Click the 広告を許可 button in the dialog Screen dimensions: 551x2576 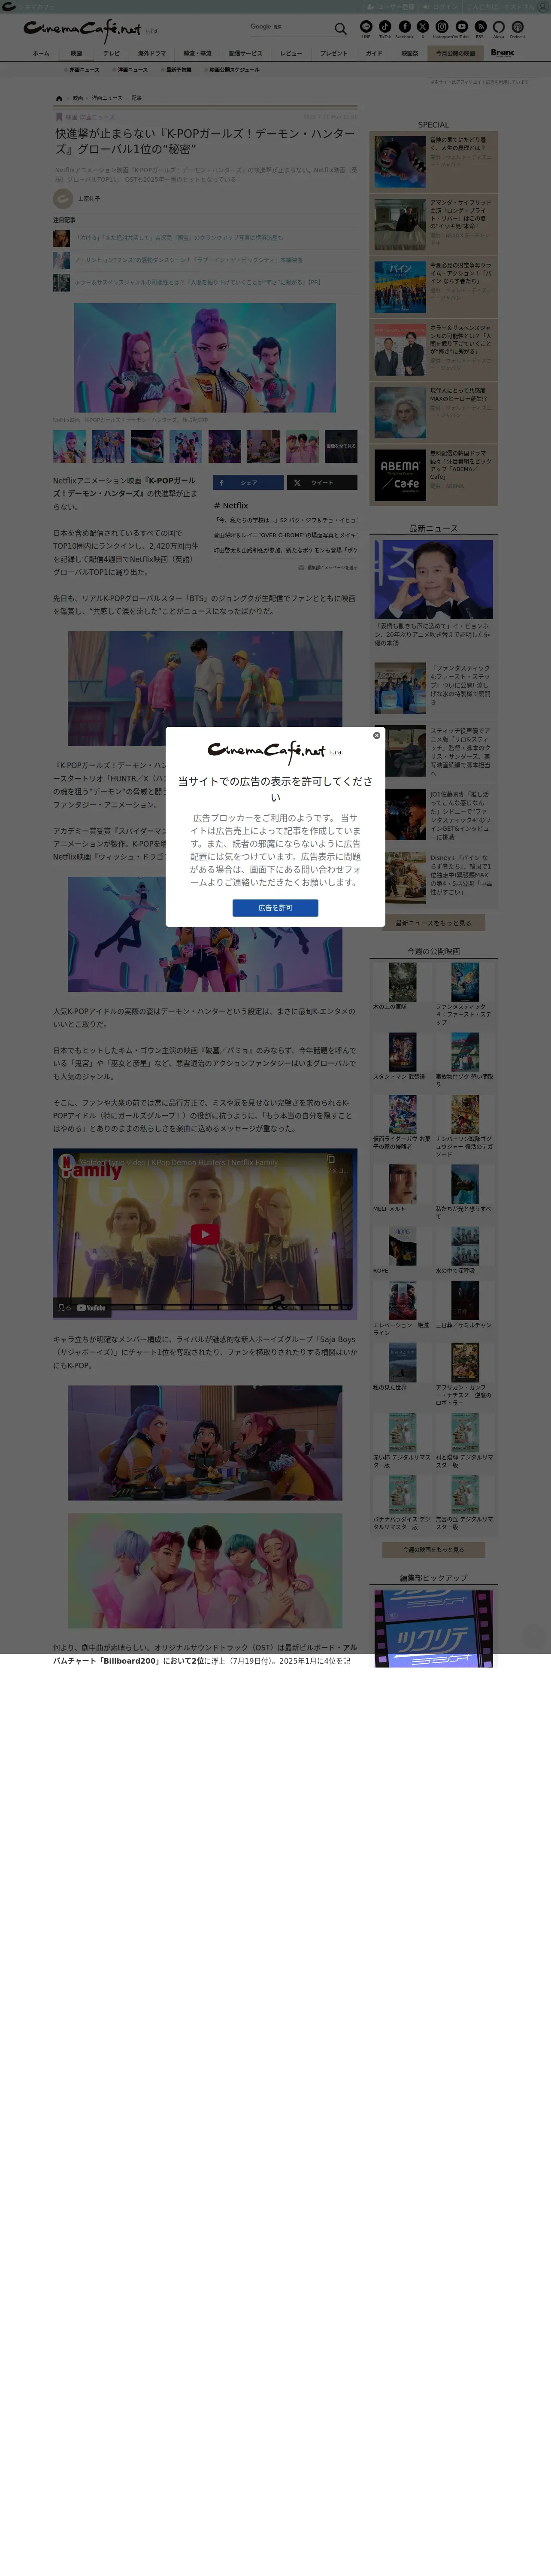pos(275,907)
